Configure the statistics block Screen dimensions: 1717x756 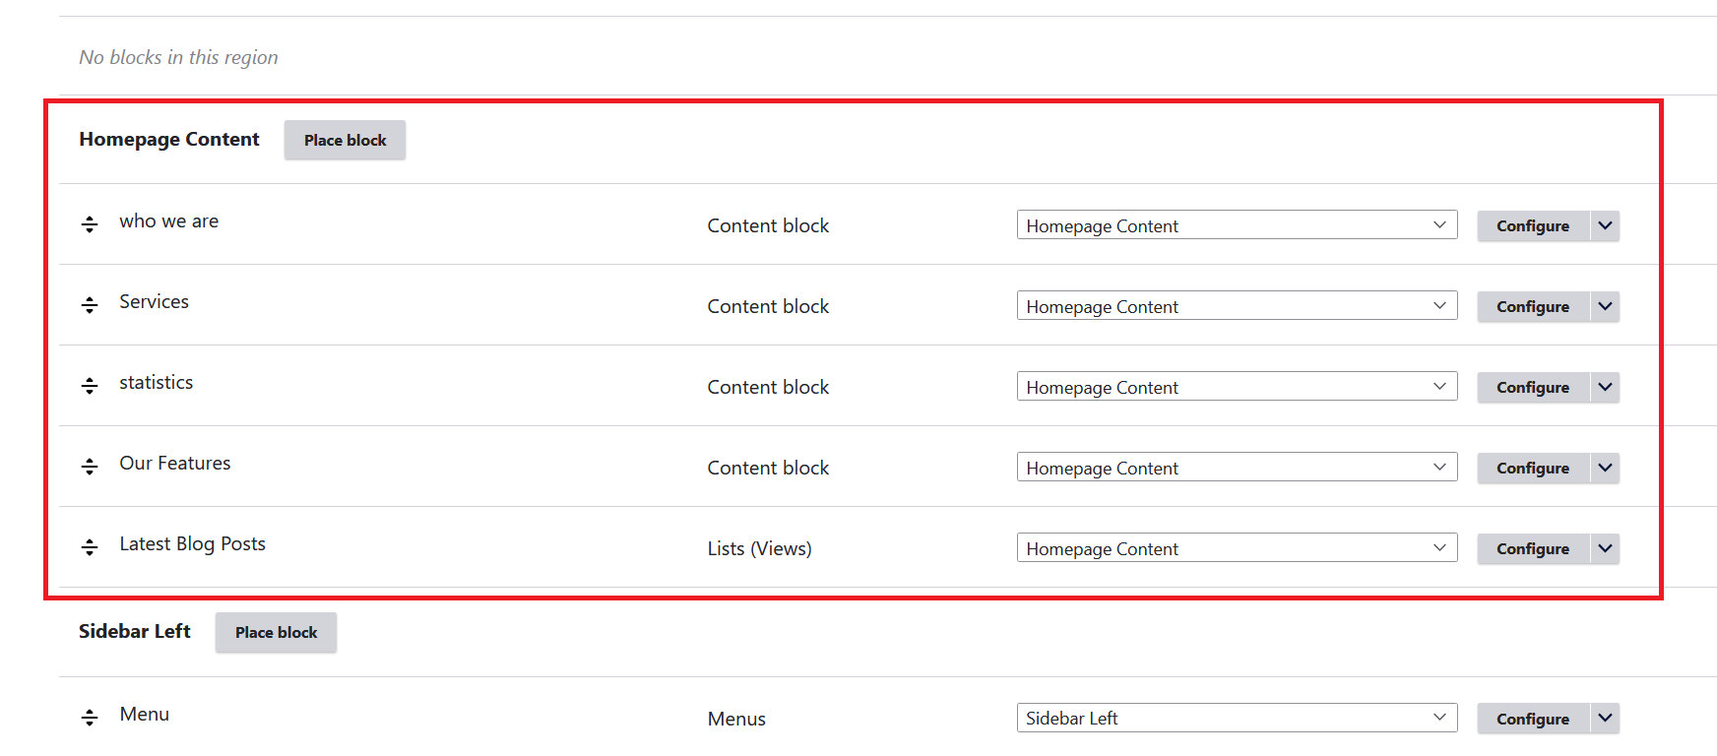pos(1532,387)
